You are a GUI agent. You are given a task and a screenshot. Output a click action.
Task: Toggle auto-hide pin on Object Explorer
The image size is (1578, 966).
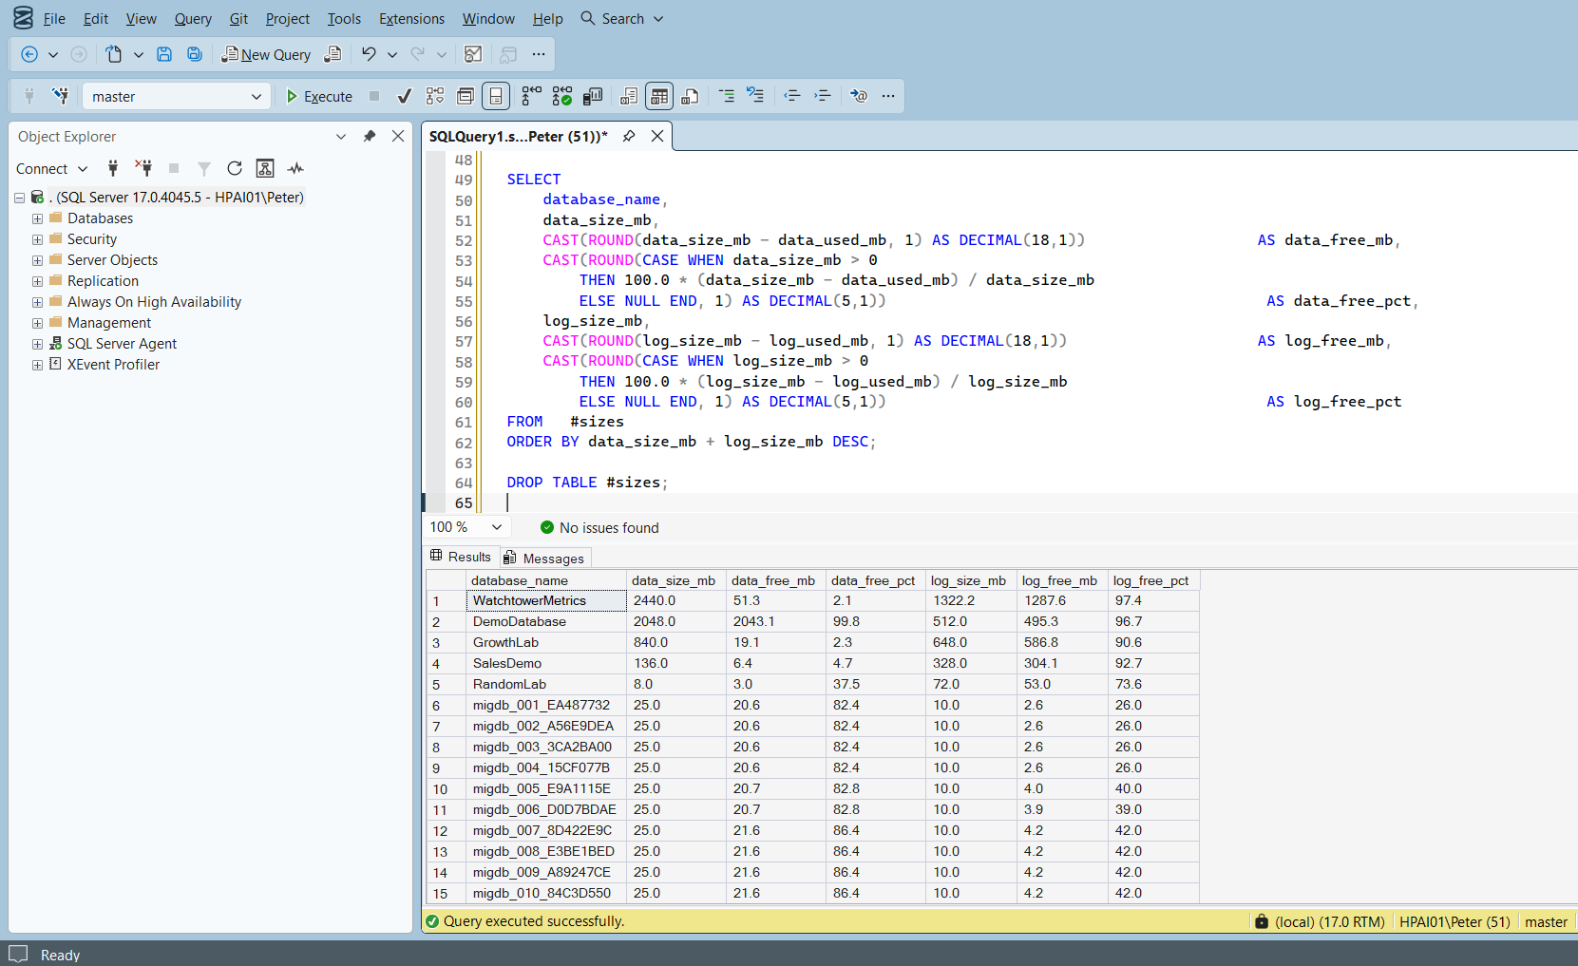point(370,136)
